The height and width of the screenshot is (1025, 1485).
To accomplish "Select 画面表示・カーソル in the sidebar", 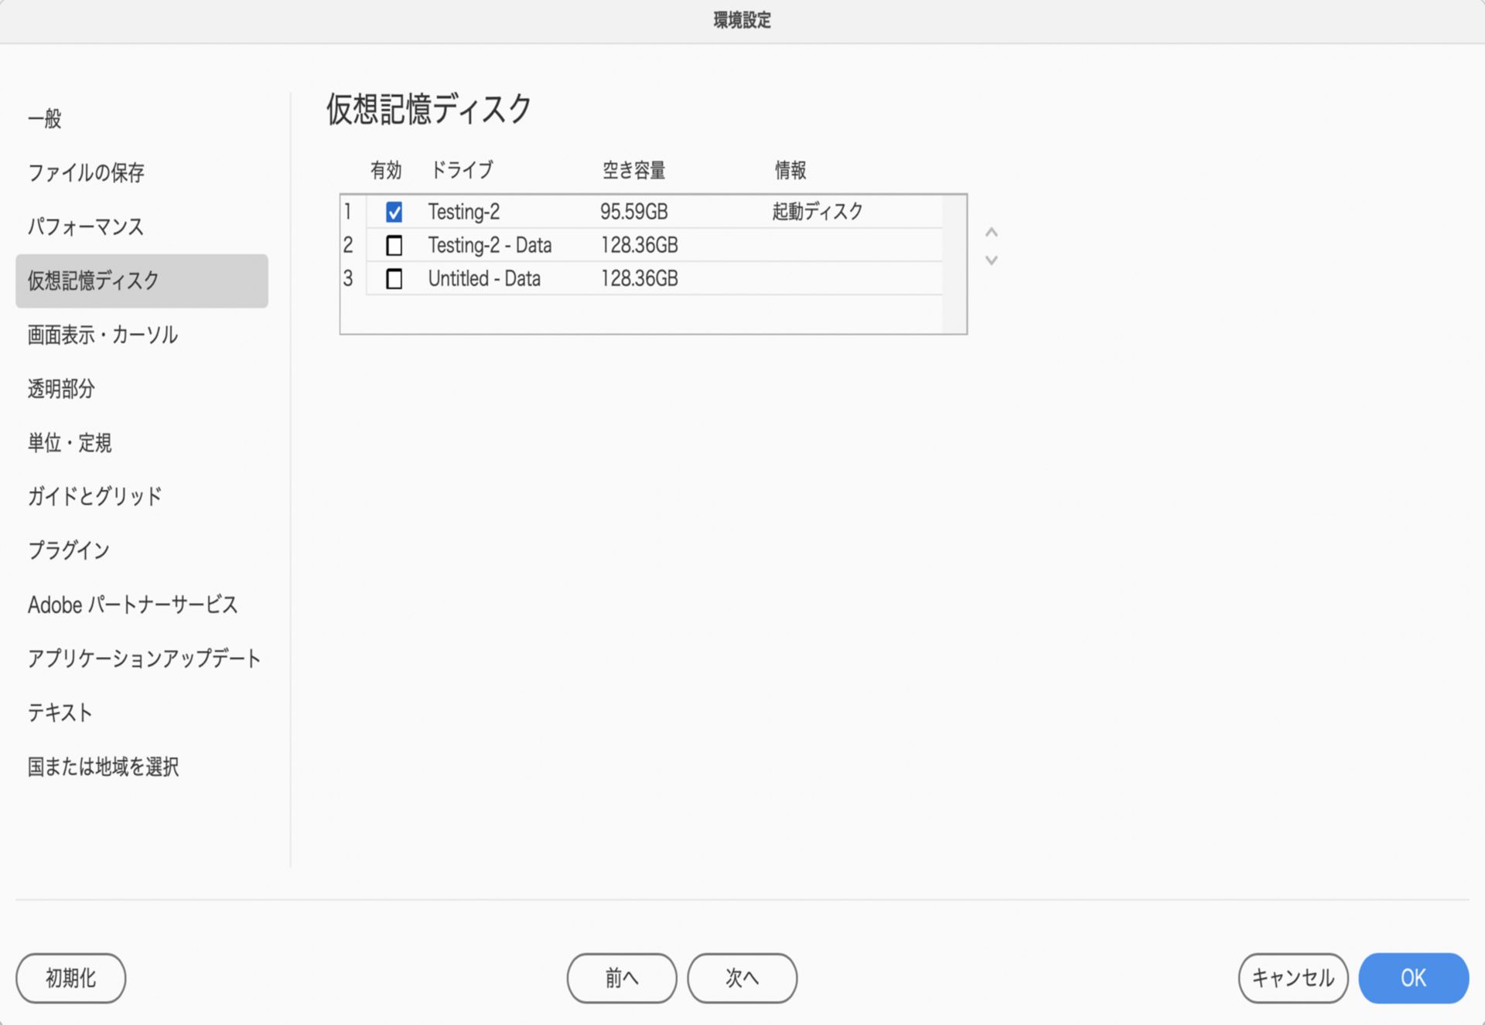I will coord(102,335).
